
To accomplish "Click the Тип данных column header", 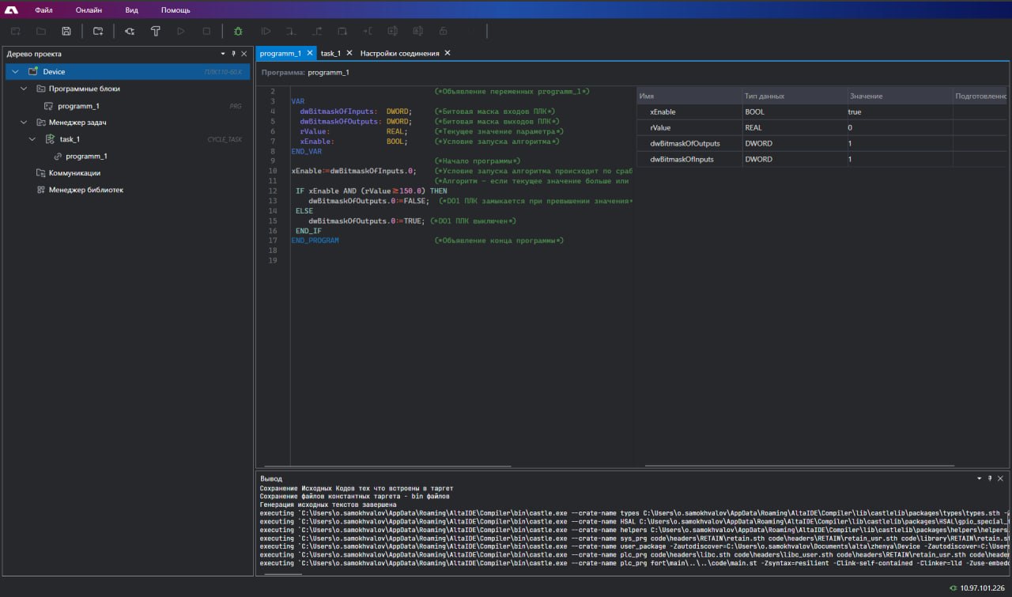I will tap(794, 96).
